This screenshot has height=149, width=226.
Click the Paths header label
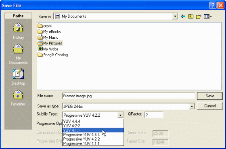[18, 16]
